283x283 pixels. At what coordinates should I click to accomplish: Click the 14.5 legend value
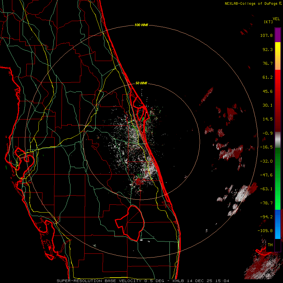[x=268, y=119]
